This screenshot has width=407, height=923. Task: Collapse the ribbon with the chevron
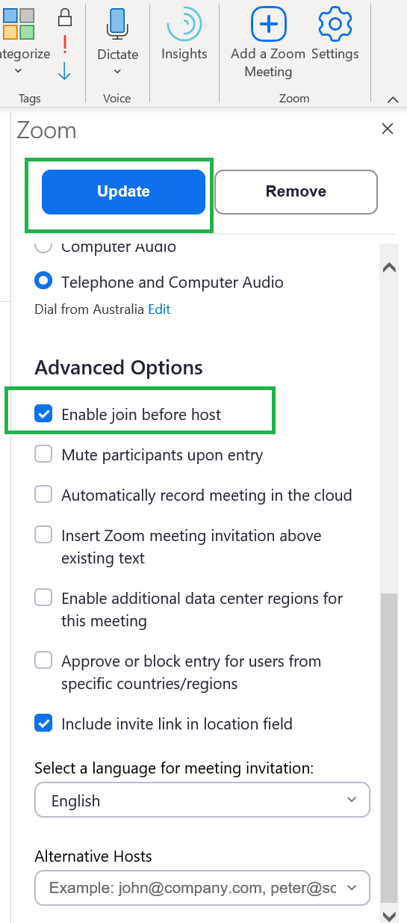pos(393,99)
